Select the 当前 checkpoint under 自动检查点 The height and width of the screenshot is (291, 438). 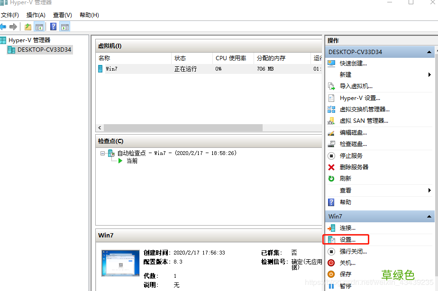click(x=131, y=161)
